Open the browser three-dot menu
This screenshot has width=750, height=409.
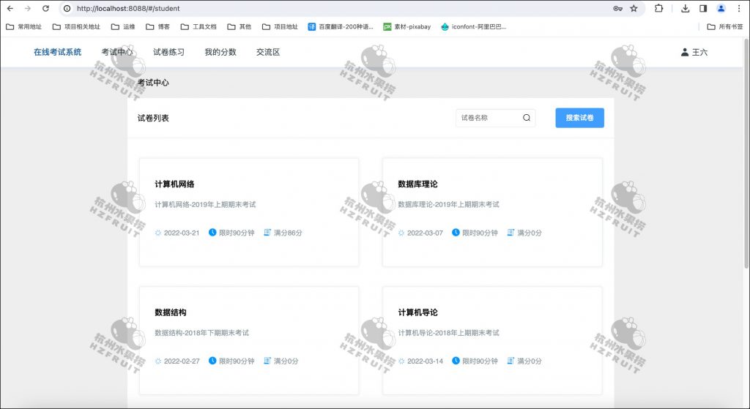coord(739,9)
